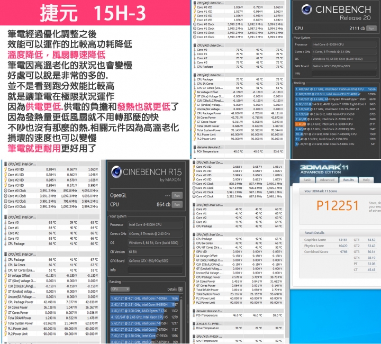Screen dimensions: 381x344
Task: Click the GT4 38.19 result value
Action: click(x=371, y=258)
